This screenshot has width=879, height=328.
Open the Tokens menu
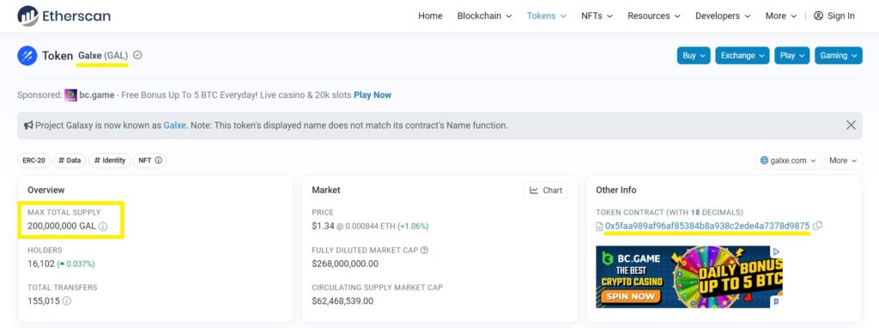(547, 15)
